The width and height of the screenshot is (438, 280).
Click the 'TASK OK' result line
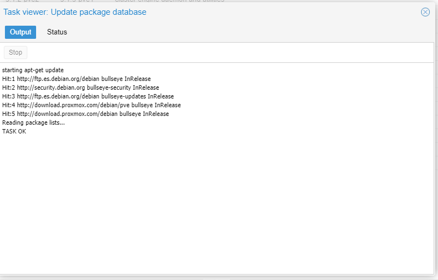pos(14,131)
